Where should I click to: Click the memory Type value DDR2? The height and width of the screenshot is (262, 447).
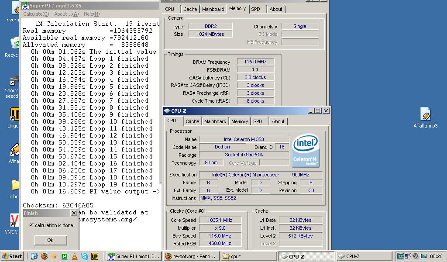coord(211,26)
